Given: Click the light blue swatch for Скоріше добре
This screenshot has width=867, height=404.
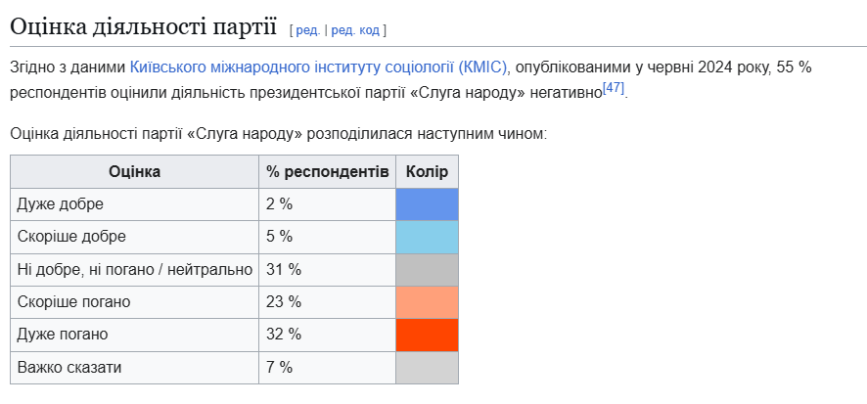Looking at the screenshot, I should [x=427, y=237].
